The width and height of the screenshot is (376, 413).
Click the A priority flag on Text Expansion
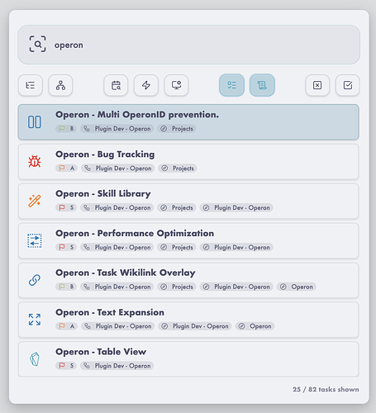[66, 326]
